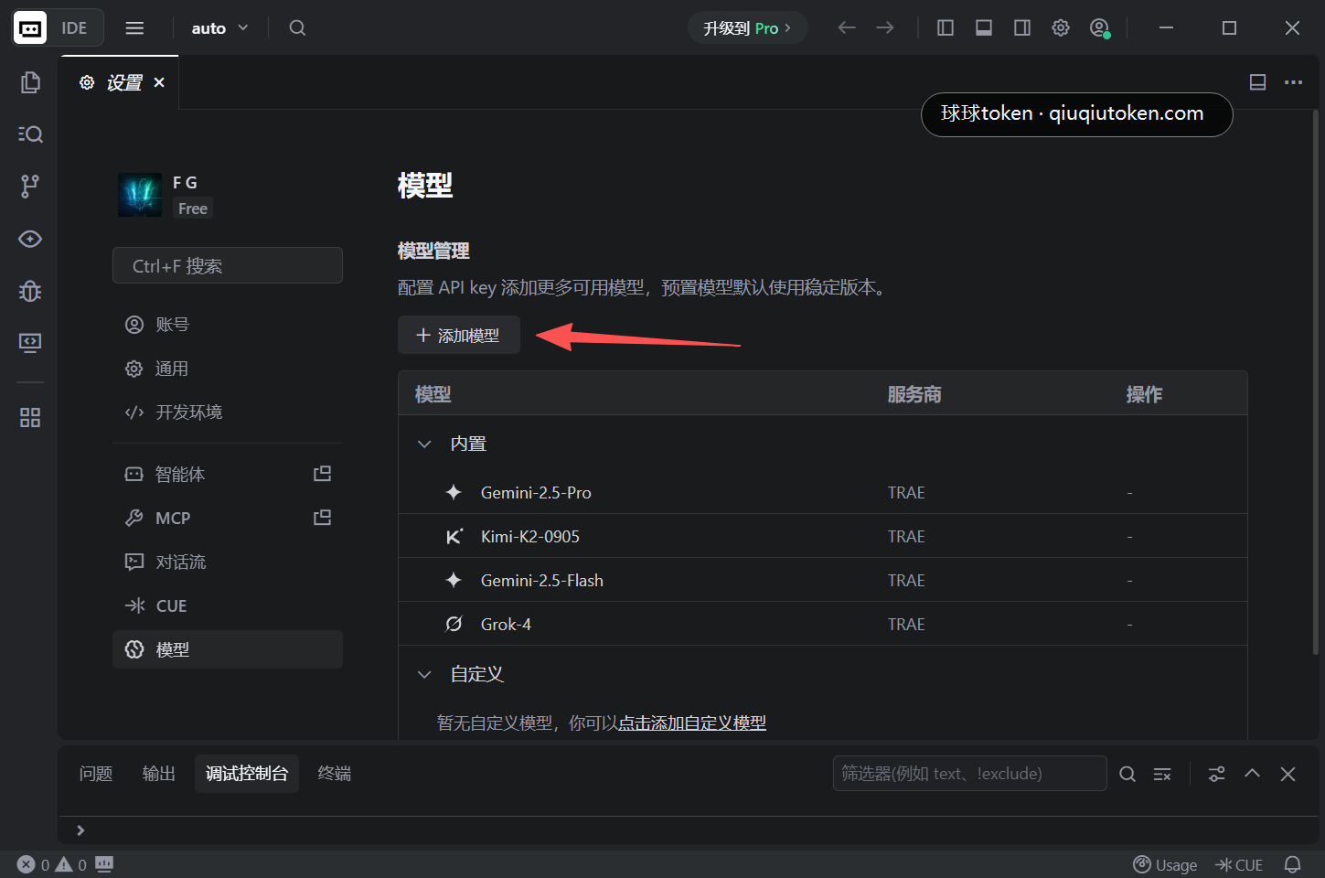The height and width of the screenshot is (878, 1325).
Task: Click the open-external icon beside 智能体
Action: tap(323, 474)
